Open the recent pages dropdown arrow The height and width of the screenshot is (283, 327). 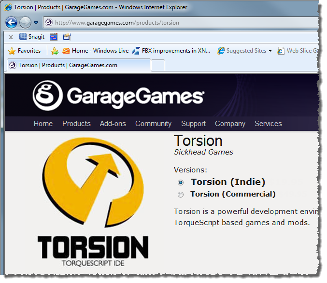36,23
